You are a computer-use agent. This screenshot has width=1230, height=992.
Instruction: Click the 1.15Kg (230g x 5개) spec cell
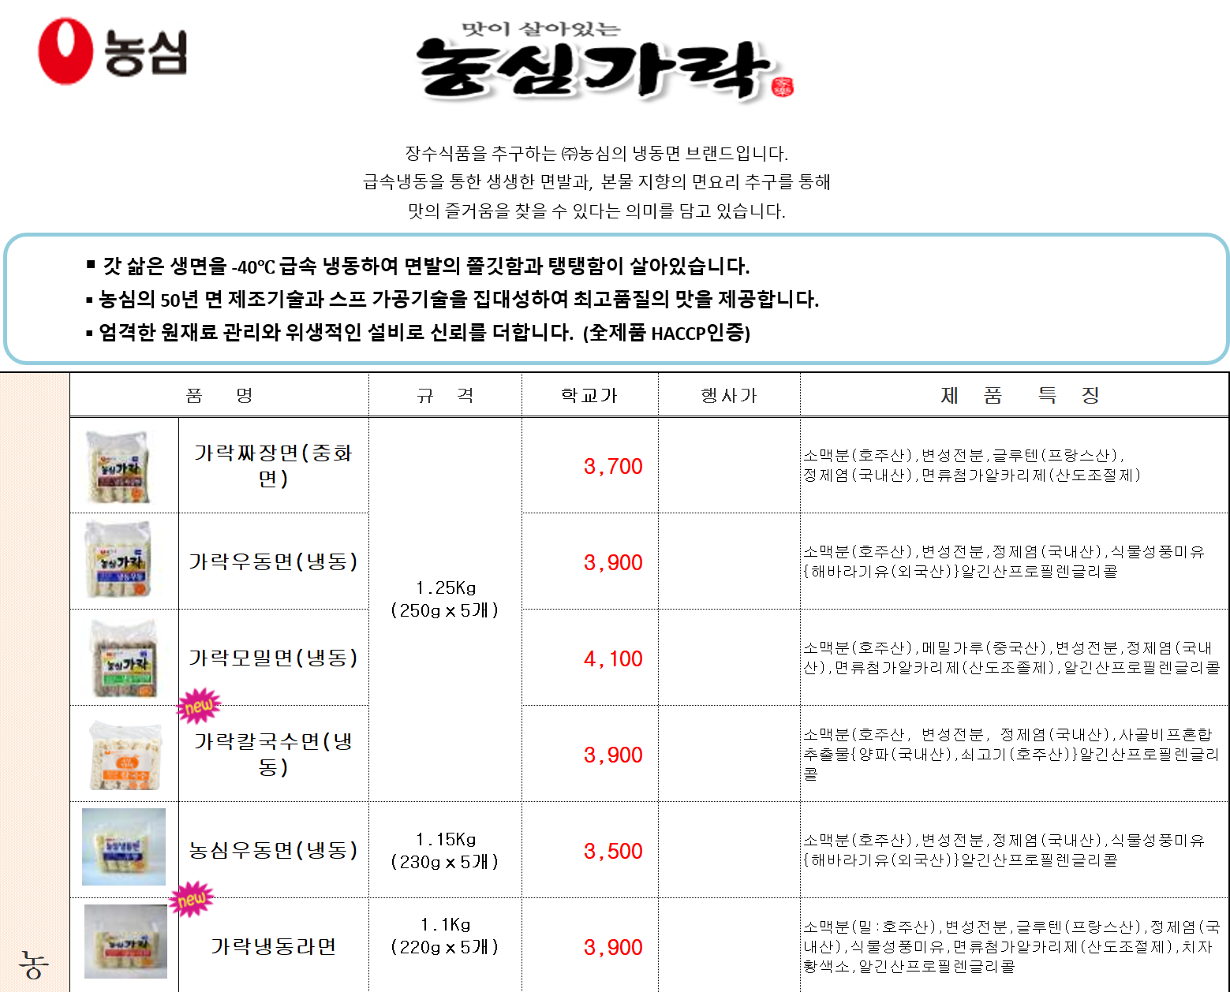click(x=445, y=850)
